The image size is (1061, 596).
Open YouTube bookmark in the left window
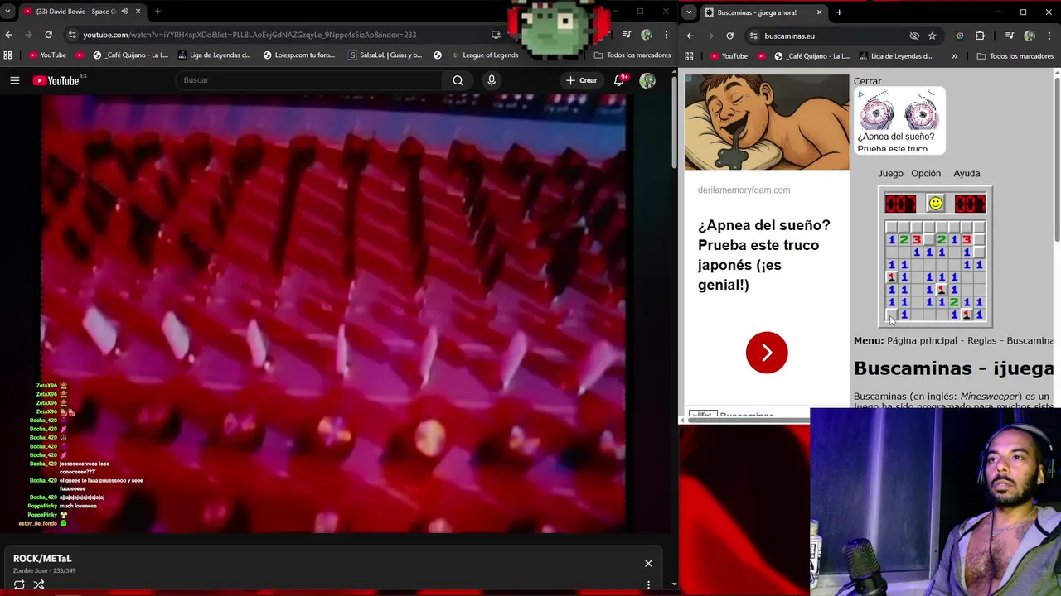[x=46, y=55]
